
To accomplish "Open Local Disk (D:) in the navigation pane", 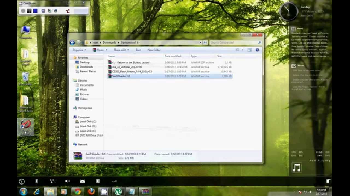I will coord(88,126).
